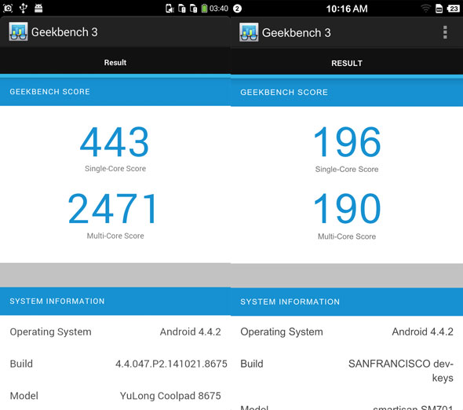Tap the 10:16 AM clock

[x=347, y=9]
